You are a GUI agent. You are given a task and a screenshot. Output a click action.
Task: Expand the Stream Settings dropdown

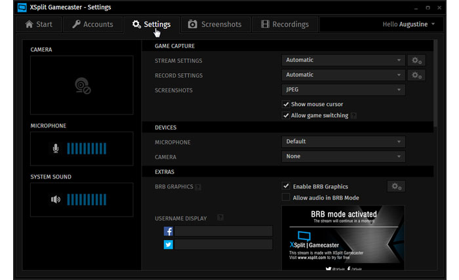click(x=344, y=60)
